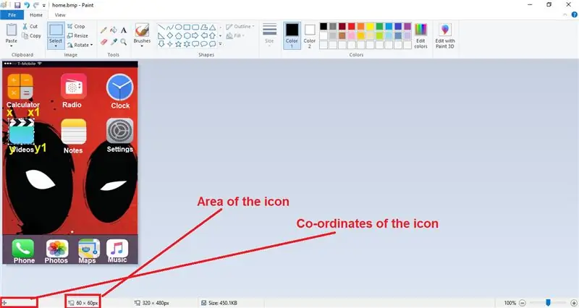Click the Undo arrow in title bar
The image size is (579, 308).
(x=27, y=5)
